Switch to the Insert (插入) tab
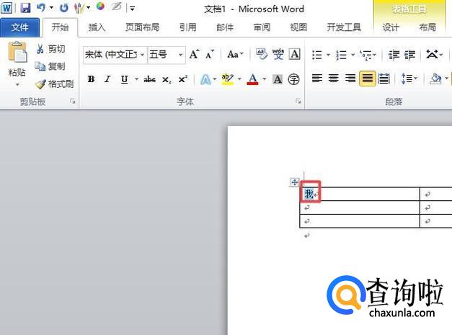This screenshot has width=452, height=335. pos(97,27)
